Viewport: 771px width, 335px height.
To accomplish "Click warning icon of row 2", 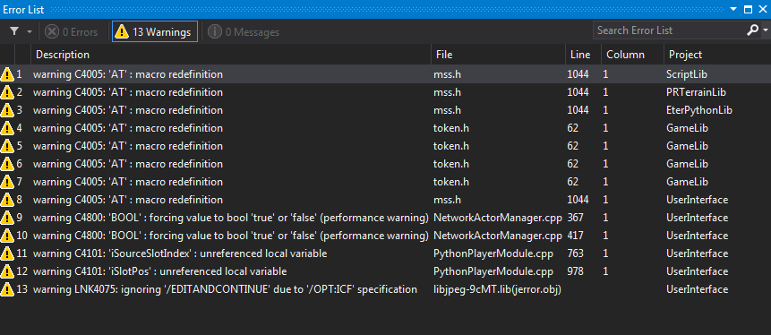I will click(x=7, y=92).
